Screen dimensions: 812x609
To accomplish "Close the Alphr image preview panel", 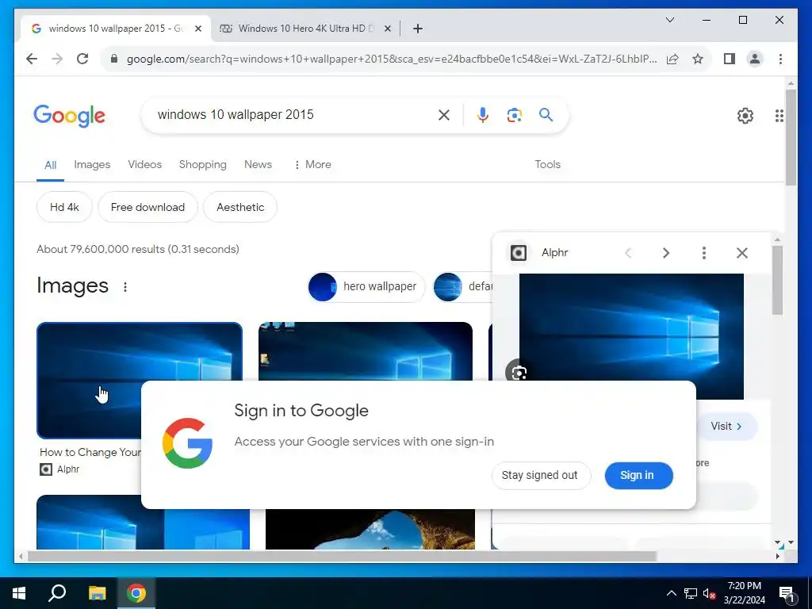I will (742, 253).
